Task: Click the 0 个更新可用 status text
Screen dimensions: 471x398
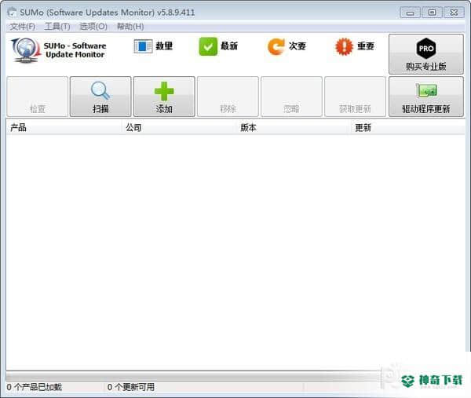Action: coord(131,387)
